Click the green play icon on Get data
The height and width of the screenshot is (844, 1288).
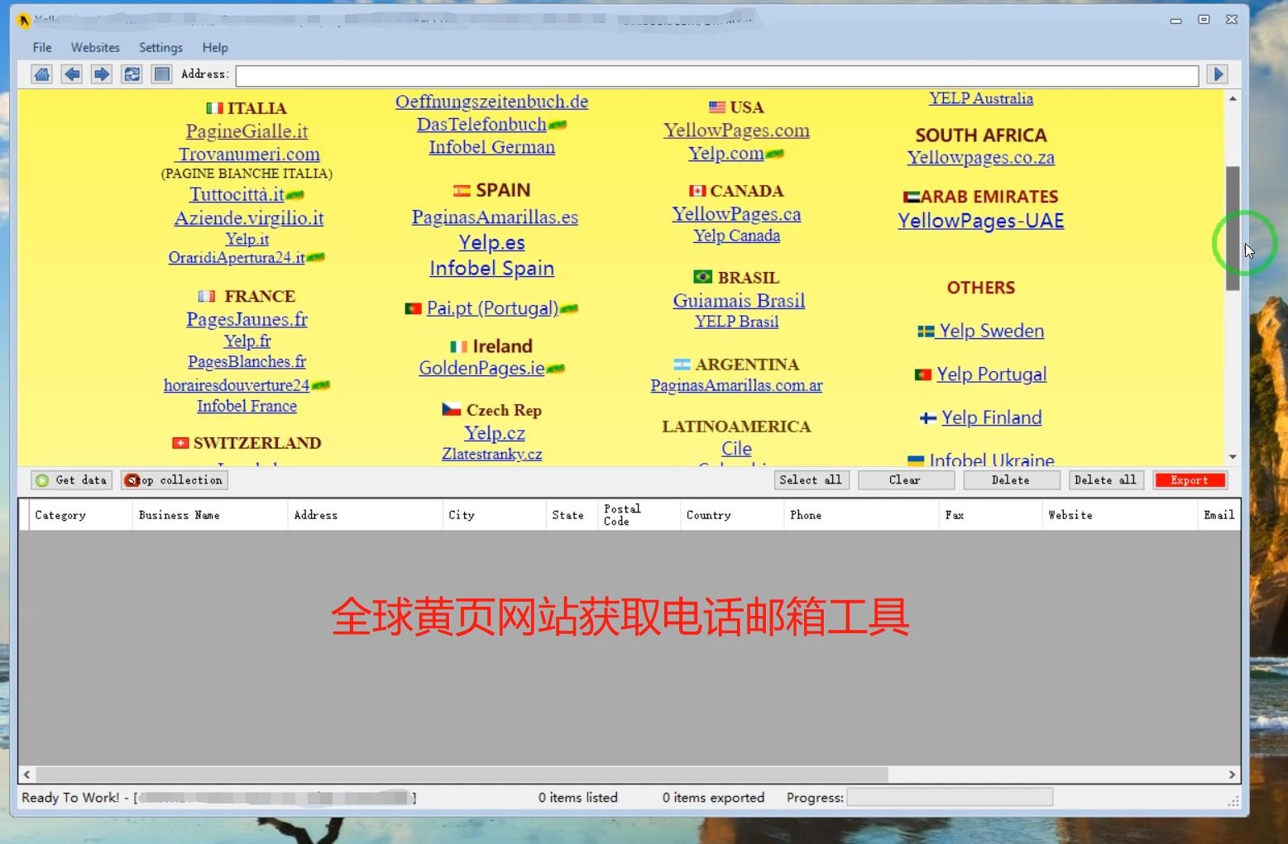click(x=43, y=479)
